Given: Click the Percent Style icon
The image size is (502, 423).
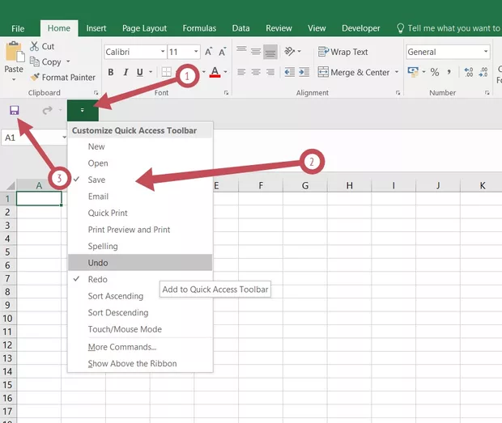Looking at the screenshot, I should (435, 72).
